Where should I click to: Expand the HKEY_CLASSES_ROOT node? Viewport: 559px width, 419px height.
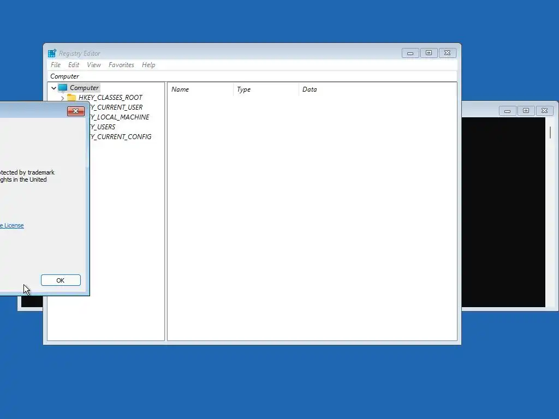(63, 98)
